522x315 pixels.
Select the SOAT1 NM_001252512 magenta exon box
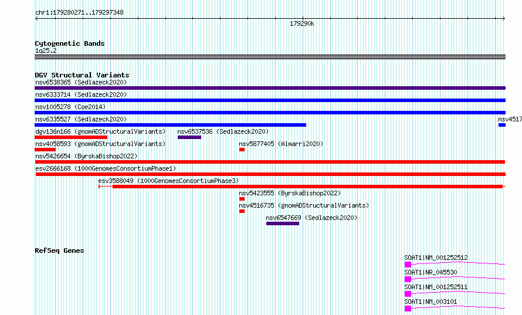(408, 265)
